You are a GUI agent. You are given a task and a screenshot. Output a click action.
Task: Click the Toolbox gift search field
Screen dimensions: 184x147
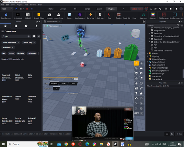point(16,36)
